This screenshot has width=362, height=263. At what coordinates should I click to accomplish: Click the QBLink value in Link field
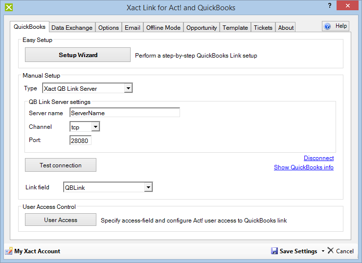tap(75, 188)
